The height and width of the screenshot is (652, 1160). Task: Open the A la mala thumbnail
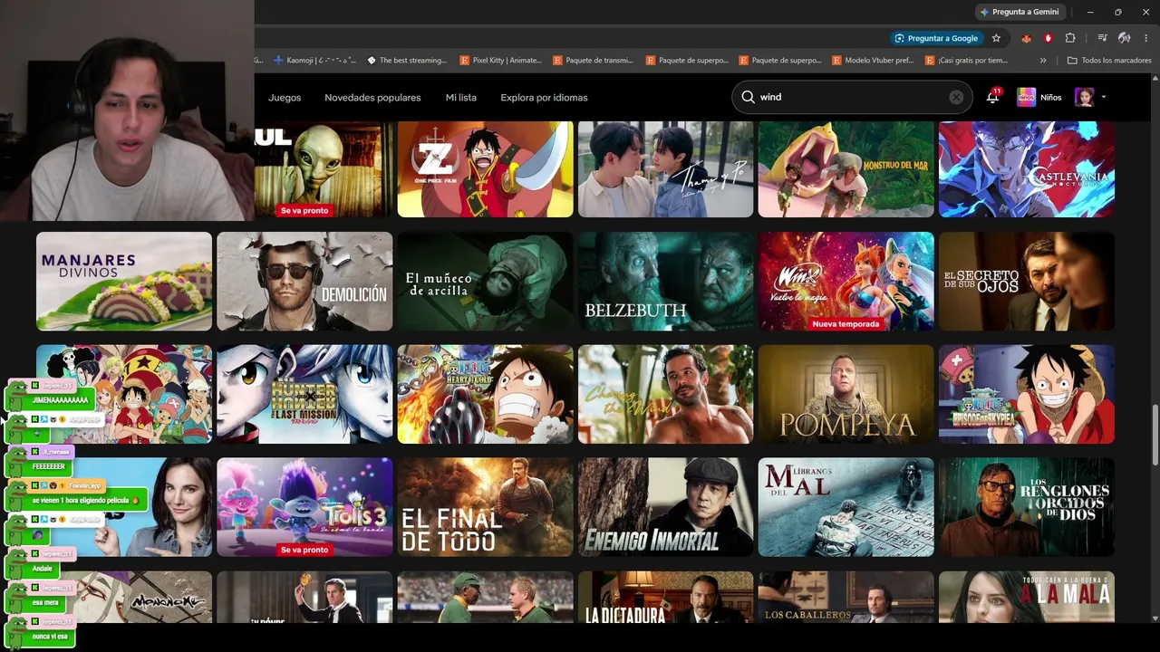[1027, 597]
